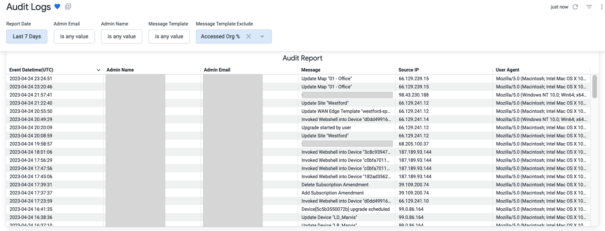Viewport: 605px width, 231px height.
Task: Sort by the Source IP column header
Action: (409, 70)
